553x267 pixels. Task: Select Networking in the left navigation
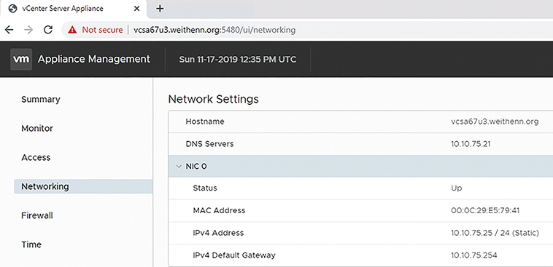(83, 186)
